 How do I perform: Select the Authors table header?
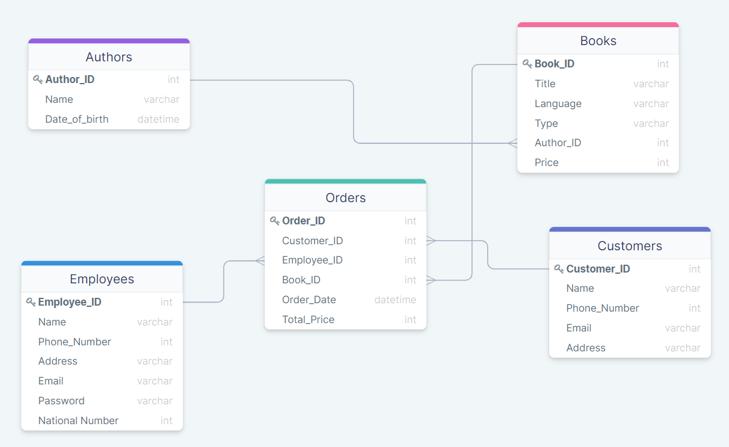point(109,57)
